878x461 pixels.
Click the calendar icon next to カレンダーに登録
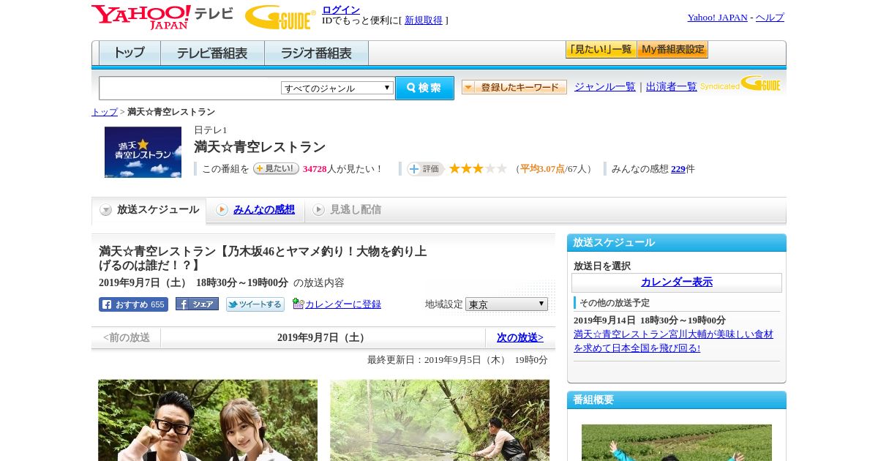(298, 304)
